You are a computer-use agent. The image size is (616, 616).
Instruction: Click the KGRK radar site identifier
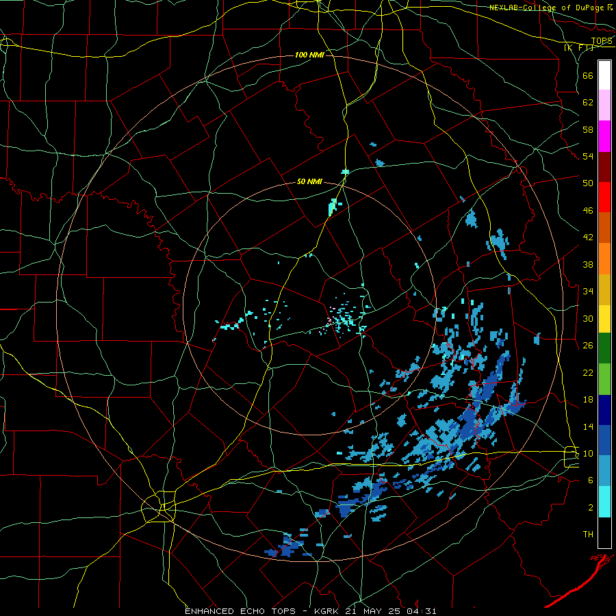[x=328, y=611]
